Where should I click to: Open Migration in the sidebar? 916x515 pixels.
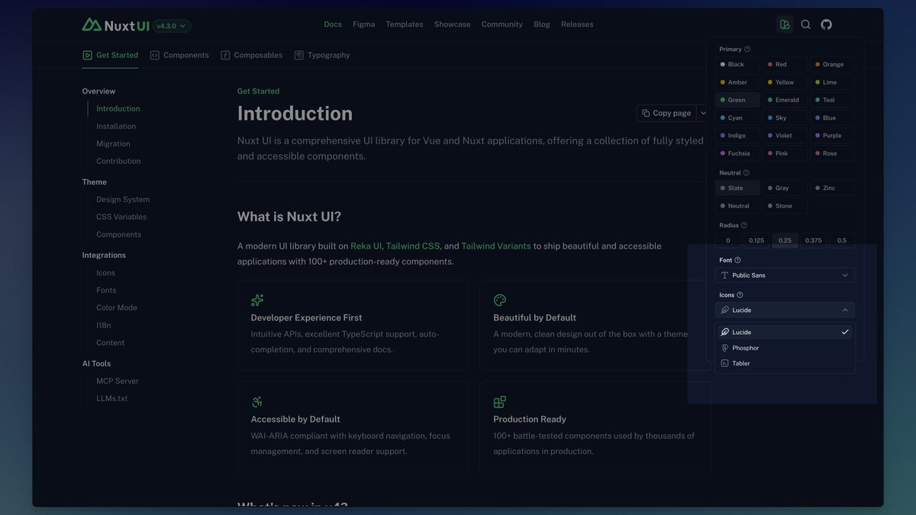click(113, 144)
